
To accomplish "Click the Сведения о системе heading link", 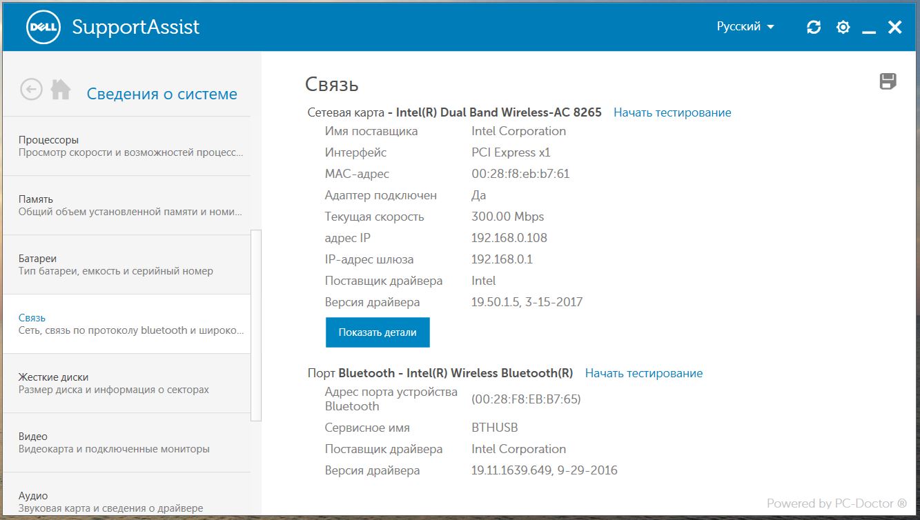I will coord(162,94).
